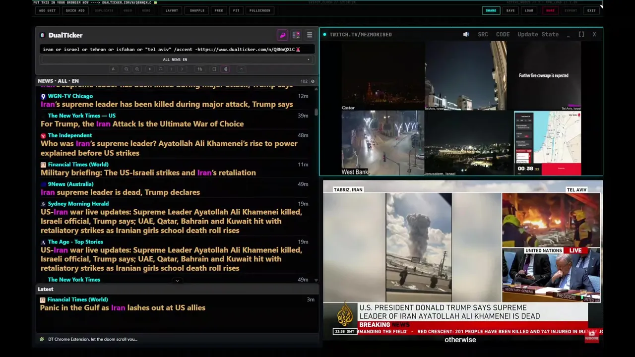Click the DualTicker logo icon
The image size is (635, 357).
pyautogui.click(x=43, y=35)
